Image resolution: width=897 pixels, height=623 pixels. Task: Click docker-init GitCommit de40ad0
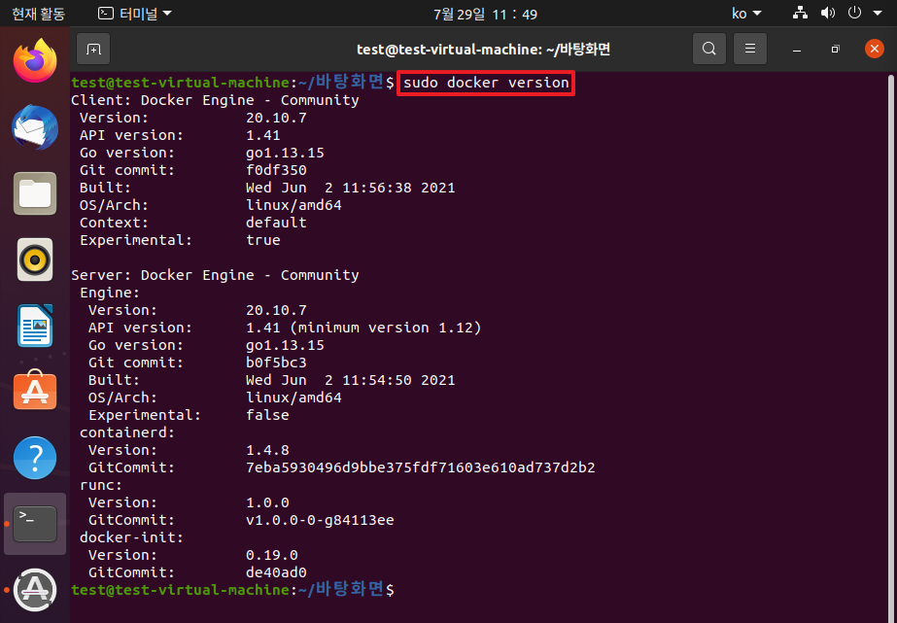click(x=276, y=572)
